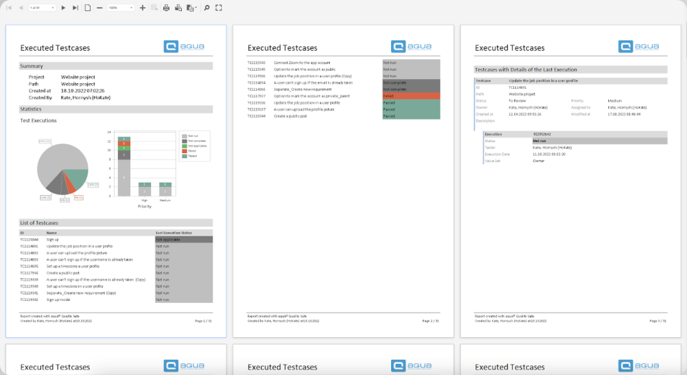
Task: Go to the previous report page
Action: (x=21, y=8)
